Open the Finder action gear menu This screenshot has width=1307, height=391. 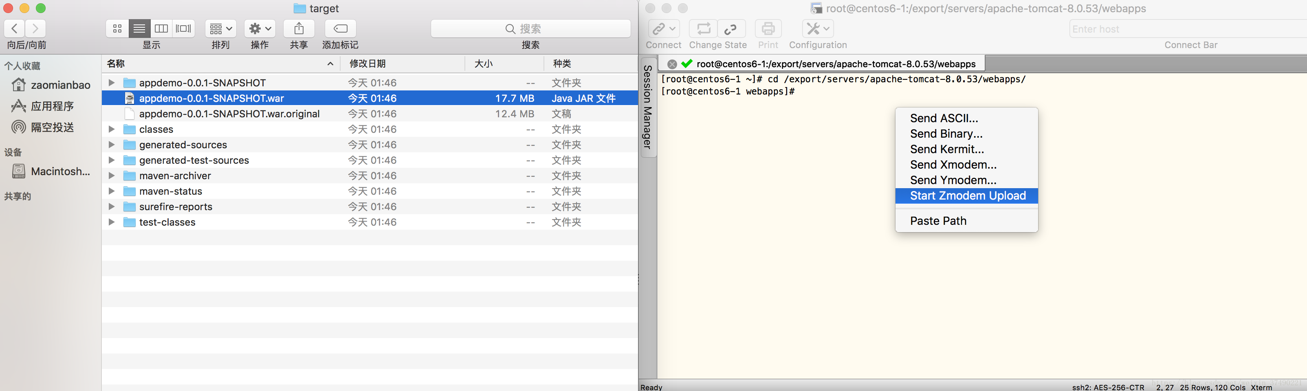point(260,29)
